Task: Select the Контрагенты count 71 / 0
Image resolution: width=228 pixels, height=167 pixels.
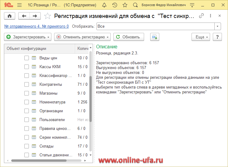Action: [x=82, y=84]
